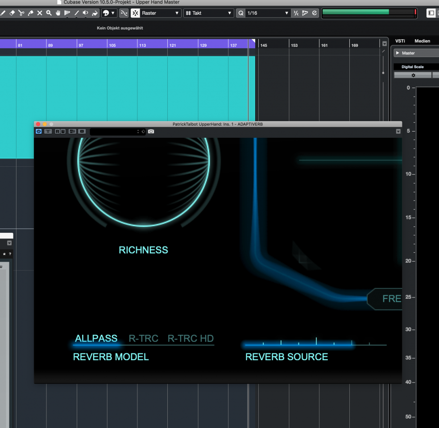Click the FRE button at plugin edge
The image size is (439, 428).
[385, 299]
